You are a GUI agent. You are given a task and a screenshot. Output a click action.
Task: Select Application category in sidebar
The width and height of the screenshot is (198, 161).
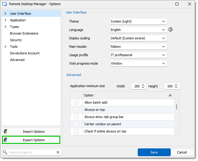point(18,20)
